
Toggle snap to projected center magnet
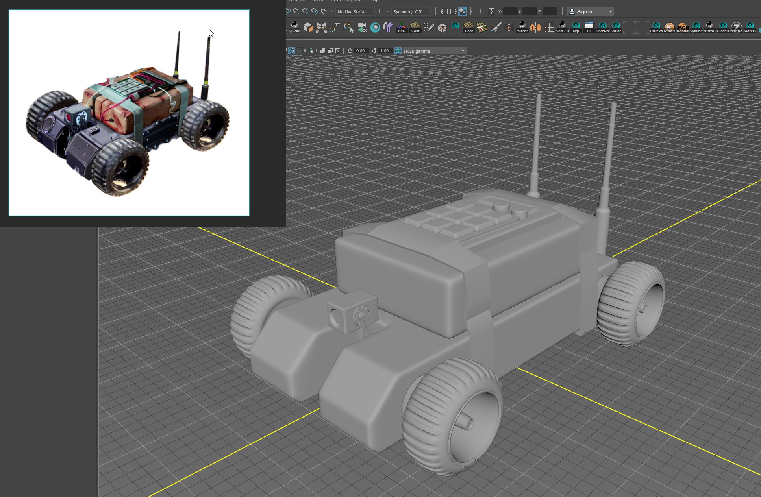[306, 11]
